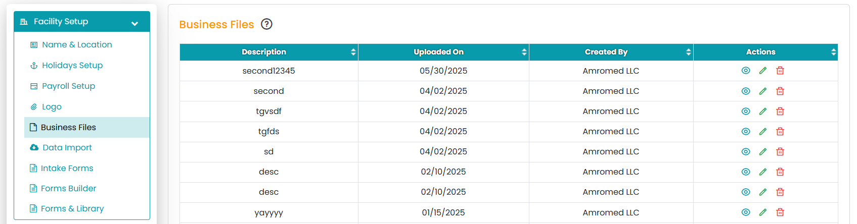The image size is (857, 224).
Task: Click trash icon in the second row
Action: click(780, 91)
